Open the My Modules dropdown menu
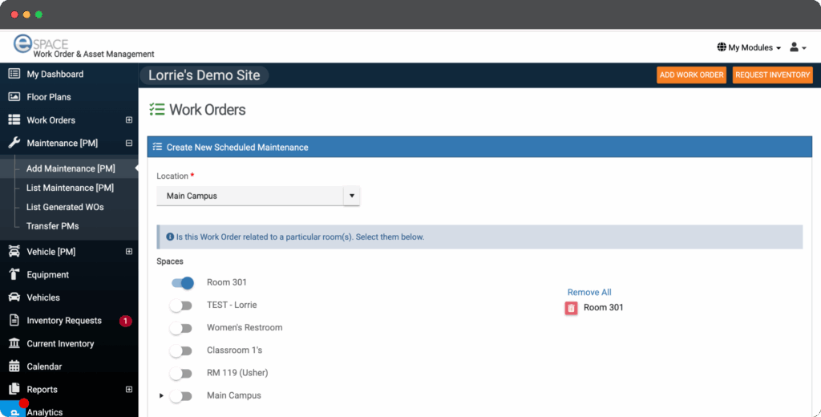 (749, 47)
